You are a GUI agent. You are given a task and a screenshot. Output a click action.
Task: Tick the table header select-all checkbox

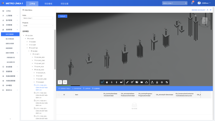[59, 95]
